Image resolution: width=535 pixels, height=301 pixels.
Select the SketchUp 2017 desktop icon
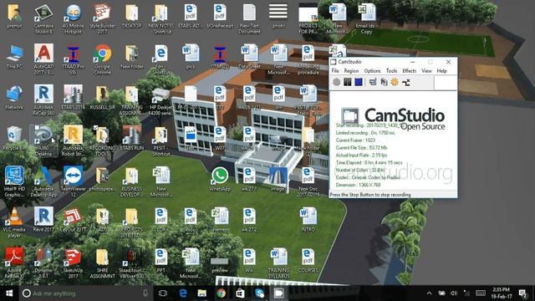click(x=73, y=263)
